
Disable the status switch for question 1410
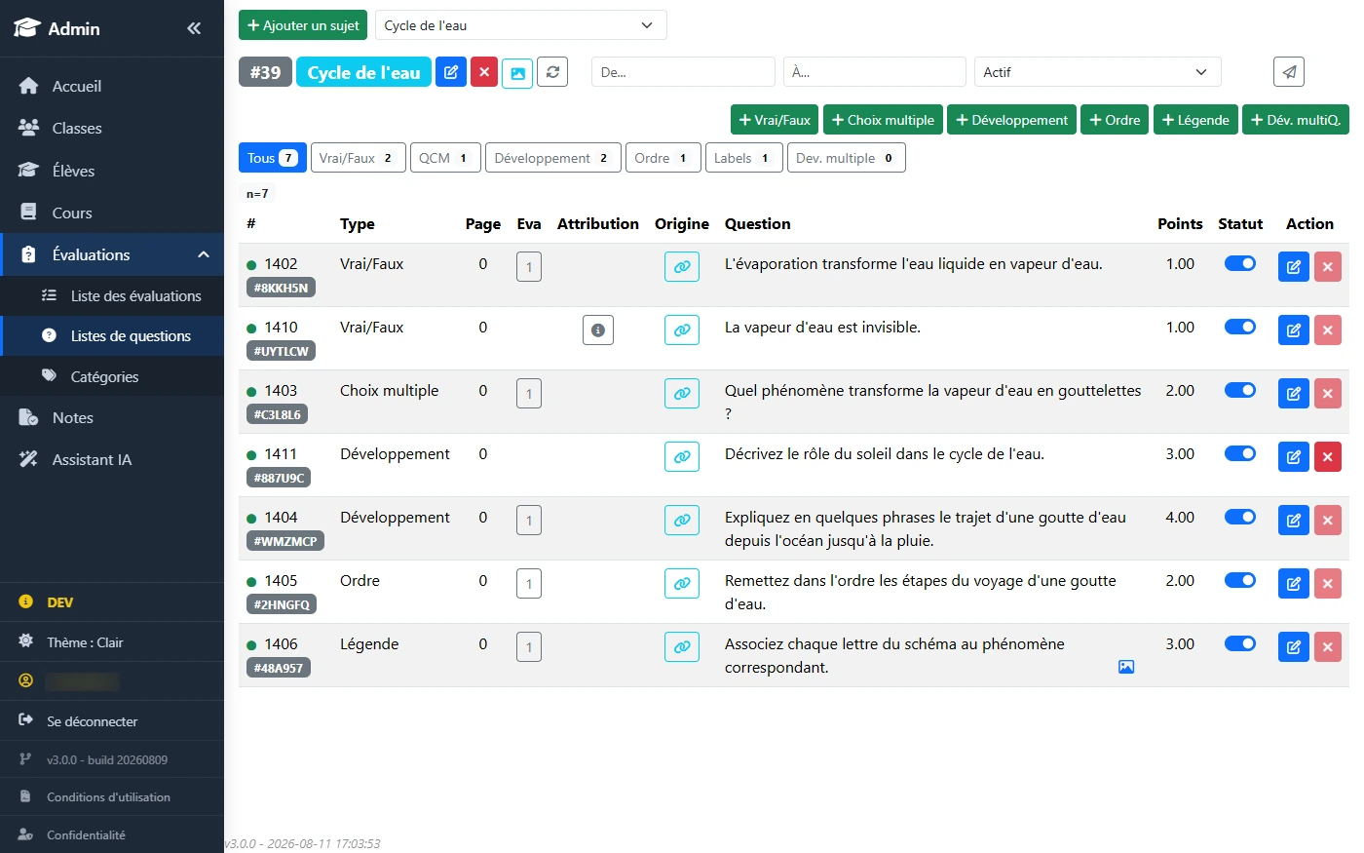(x=1240, y=327)
